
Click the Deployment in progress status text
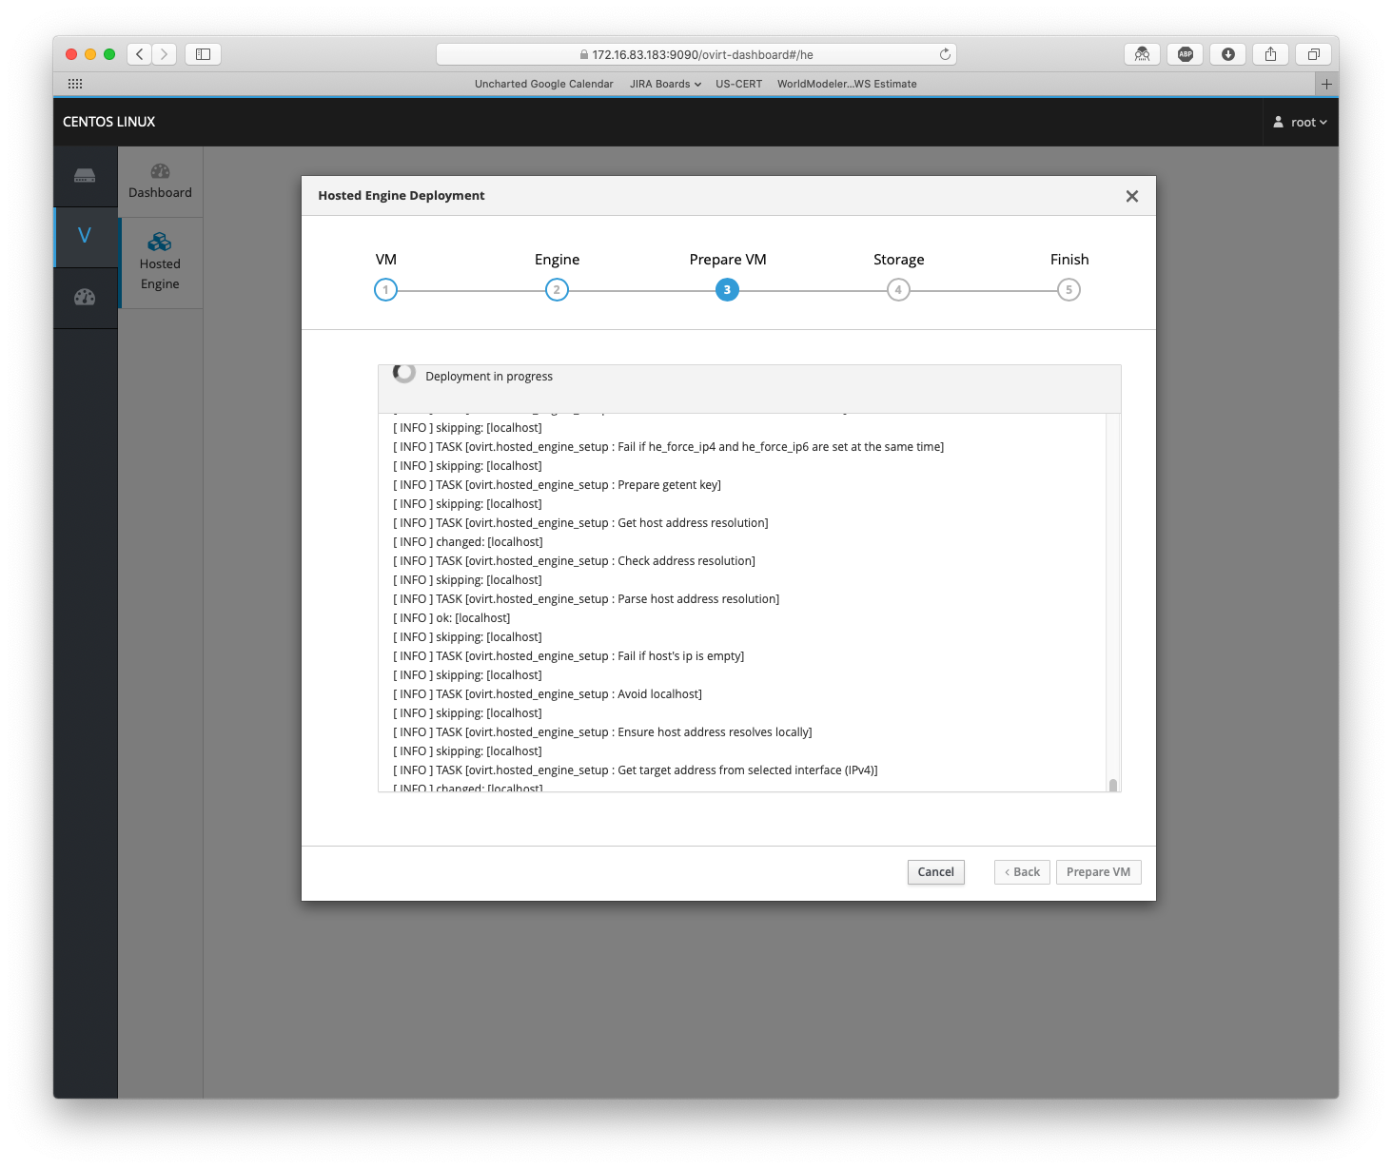(x=489, y=377)
